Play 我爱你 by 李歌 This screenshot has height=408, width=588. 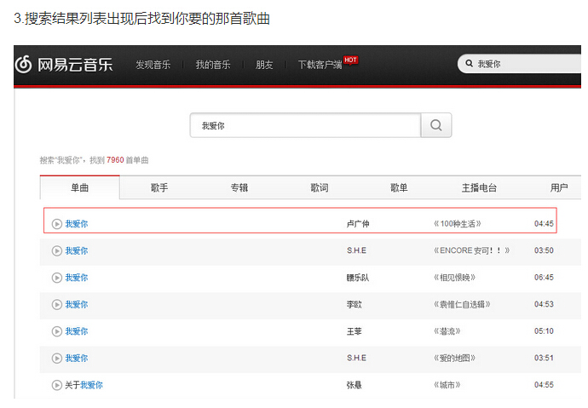tap(56, 305)
